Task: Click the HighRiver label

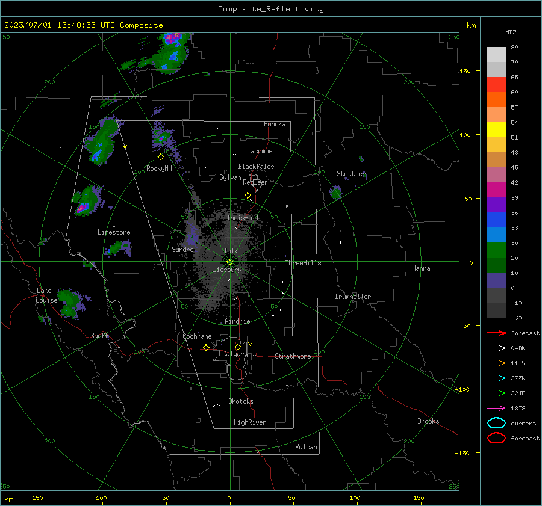Action: coord(250,422)
